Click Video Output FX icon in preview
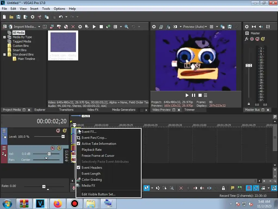This screenshot has width=278, height=209. [168, 27]
